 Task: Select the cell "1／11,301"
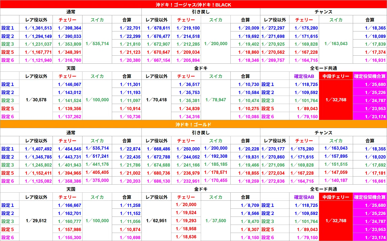127,84
